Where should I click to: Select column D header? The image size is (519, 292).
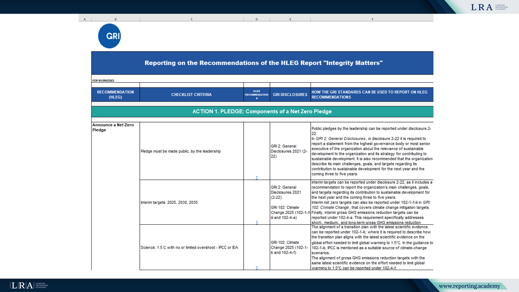click(257, 19)
